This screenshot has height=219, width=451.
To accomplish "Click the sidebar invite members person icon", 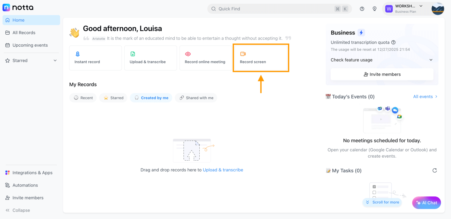I will [x=8, y=198].
